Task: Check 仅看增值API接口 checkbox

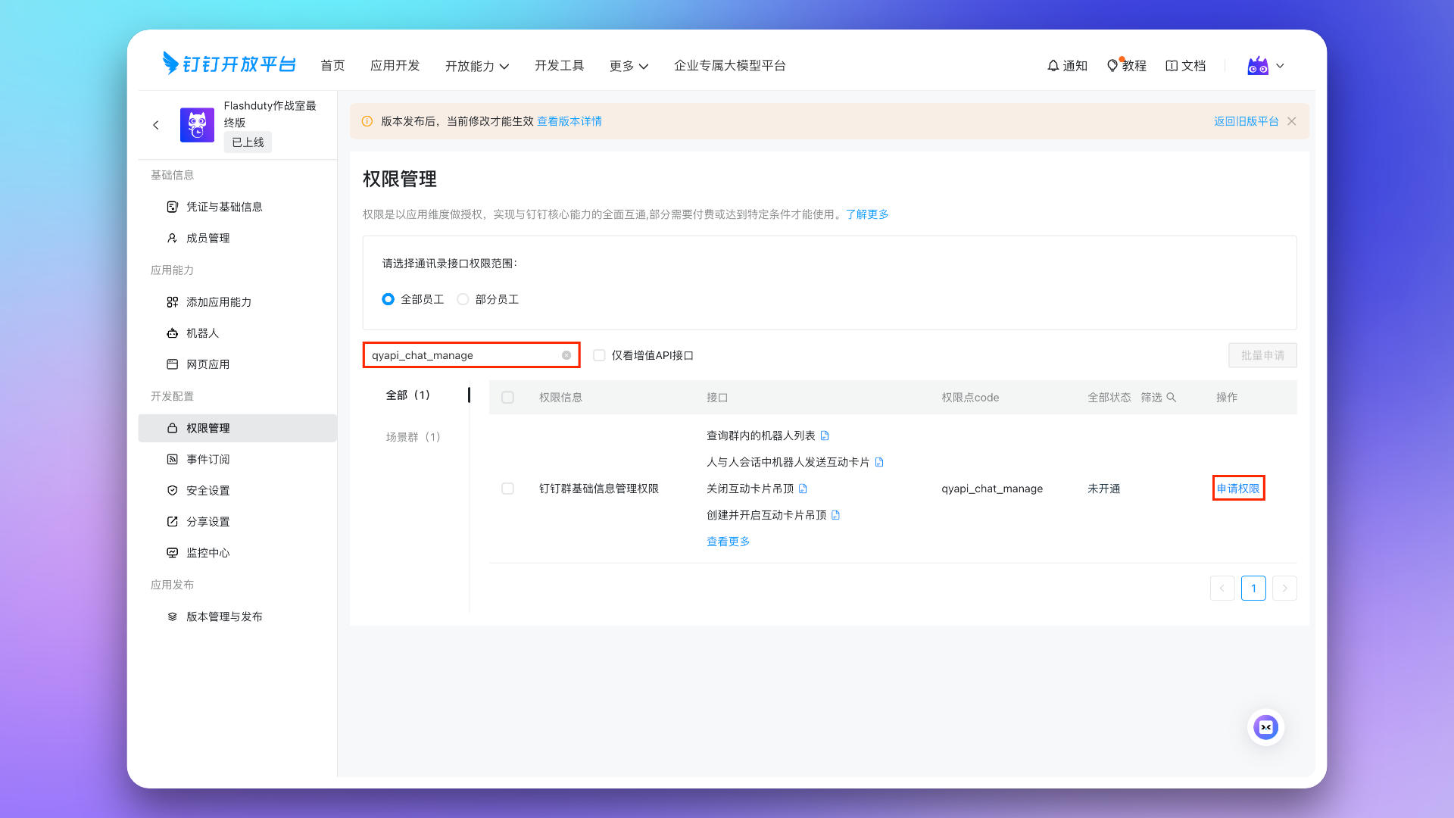Action: coord(599,355)
